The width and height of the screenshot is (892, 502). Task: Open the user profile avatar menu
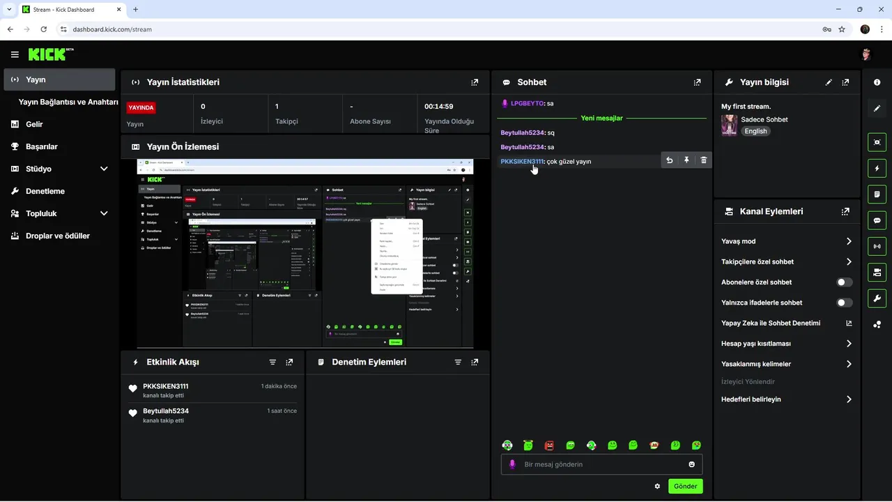coord(867,54)
